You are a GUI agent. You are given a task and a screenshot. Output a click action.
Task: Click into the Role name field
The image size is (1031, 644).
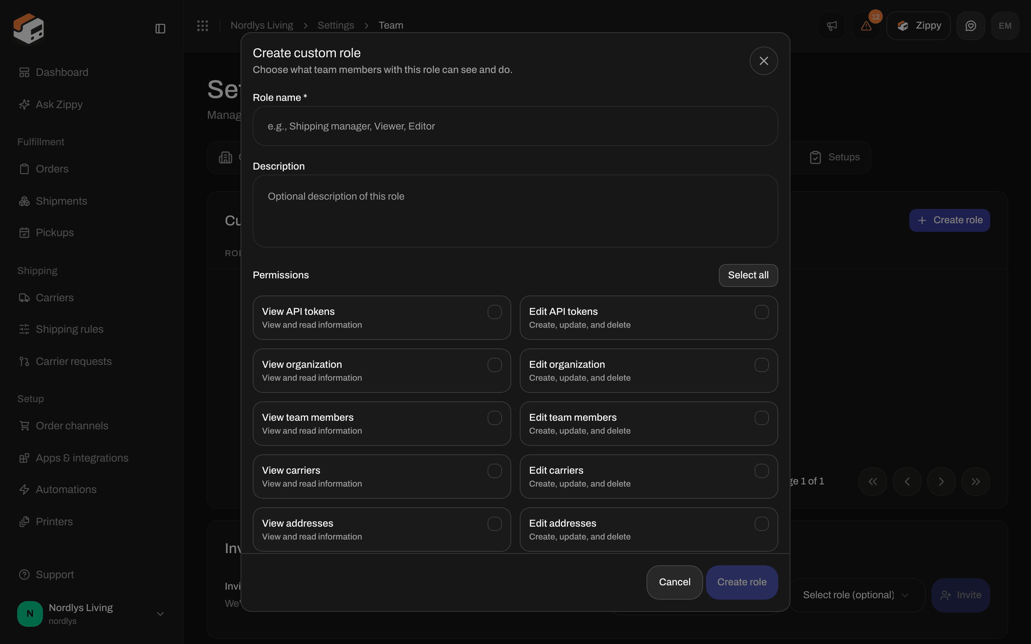pyautogui.click(x=515, y=126)
